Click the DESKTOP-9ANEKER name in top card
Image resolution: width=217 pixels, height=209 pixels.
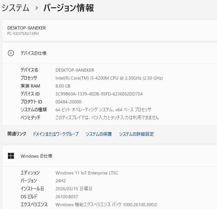click(x=26, y=28)
